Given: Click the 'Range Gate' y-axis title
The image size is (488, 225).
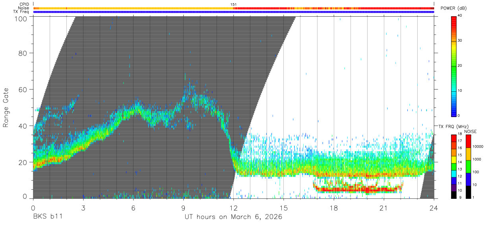Looking at the screenshot, I should coord(6,108).
